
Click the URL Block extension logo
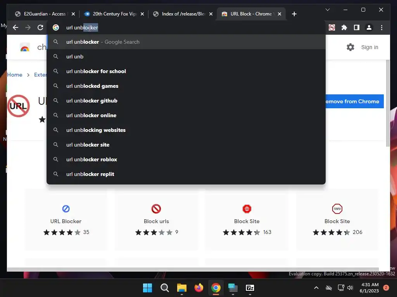tap(19, 106)
